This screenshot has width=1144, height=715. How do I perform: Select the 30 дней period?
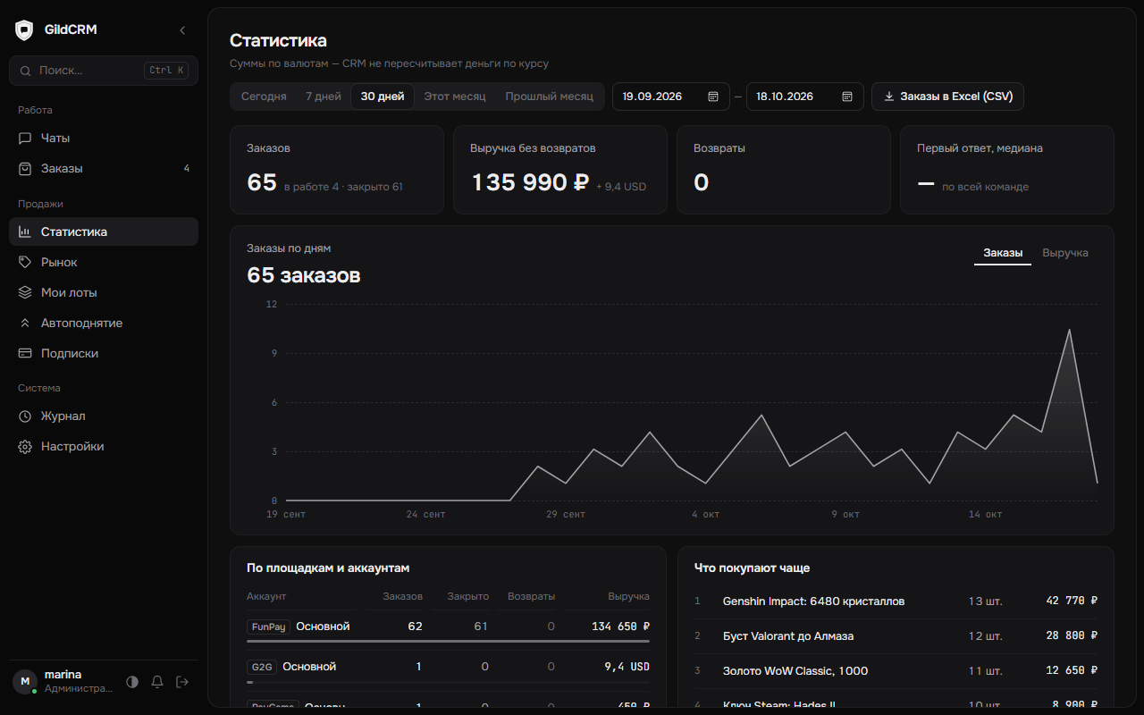(x=383, y=97)
